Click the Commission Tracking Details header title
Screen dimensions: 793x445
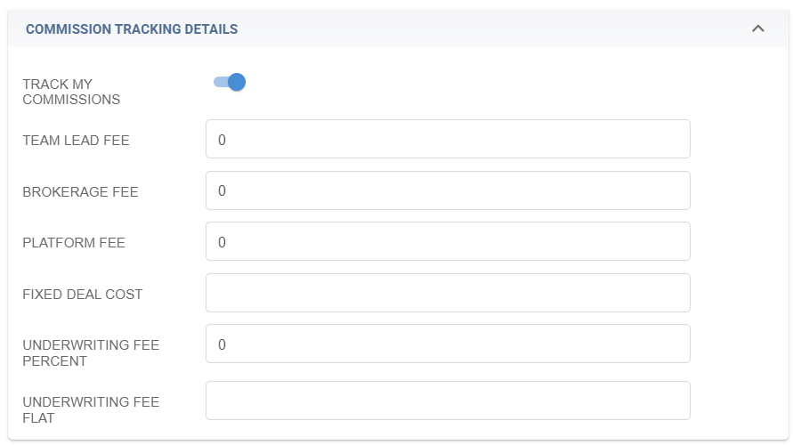132,29
